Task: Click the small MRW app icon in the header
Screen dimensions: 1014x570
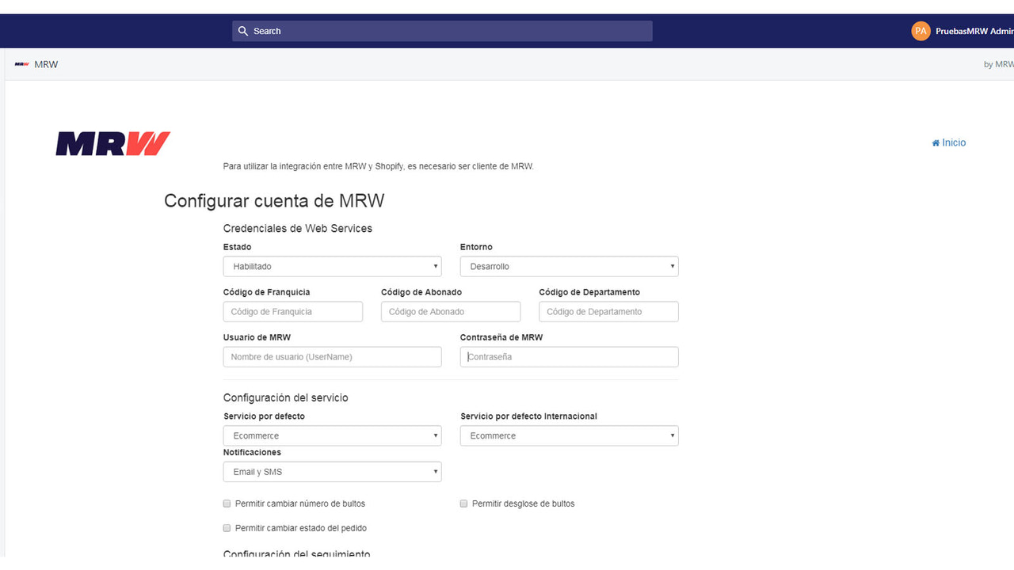Action: [20, 63]
